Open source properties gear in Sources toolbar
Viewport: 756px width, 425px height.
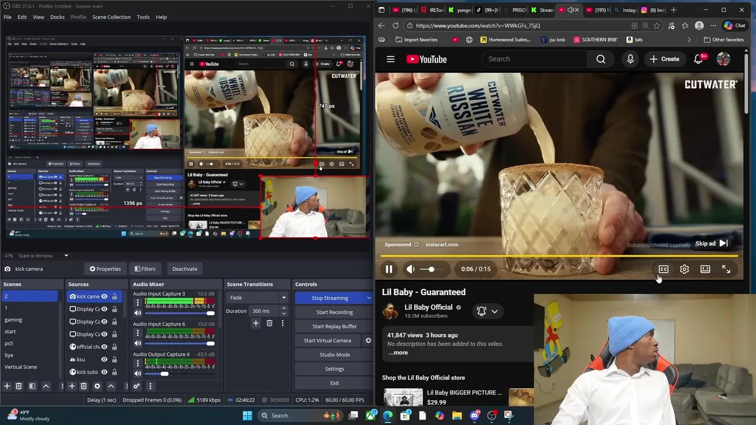[97, 386]
